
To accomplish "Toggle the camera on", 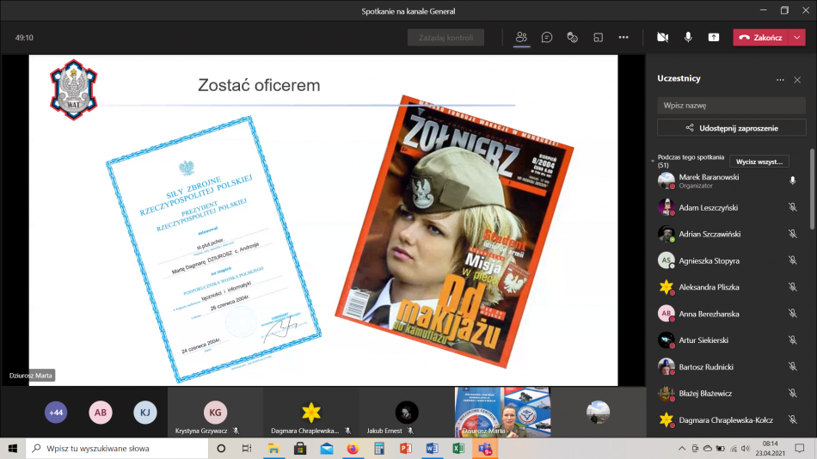I will 662,38.
